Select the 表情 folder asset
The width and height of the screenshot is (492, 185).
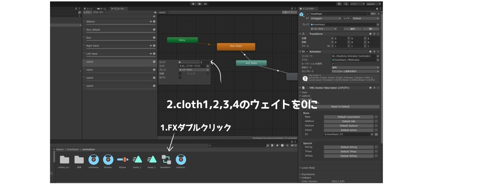[x=79, y=160]
